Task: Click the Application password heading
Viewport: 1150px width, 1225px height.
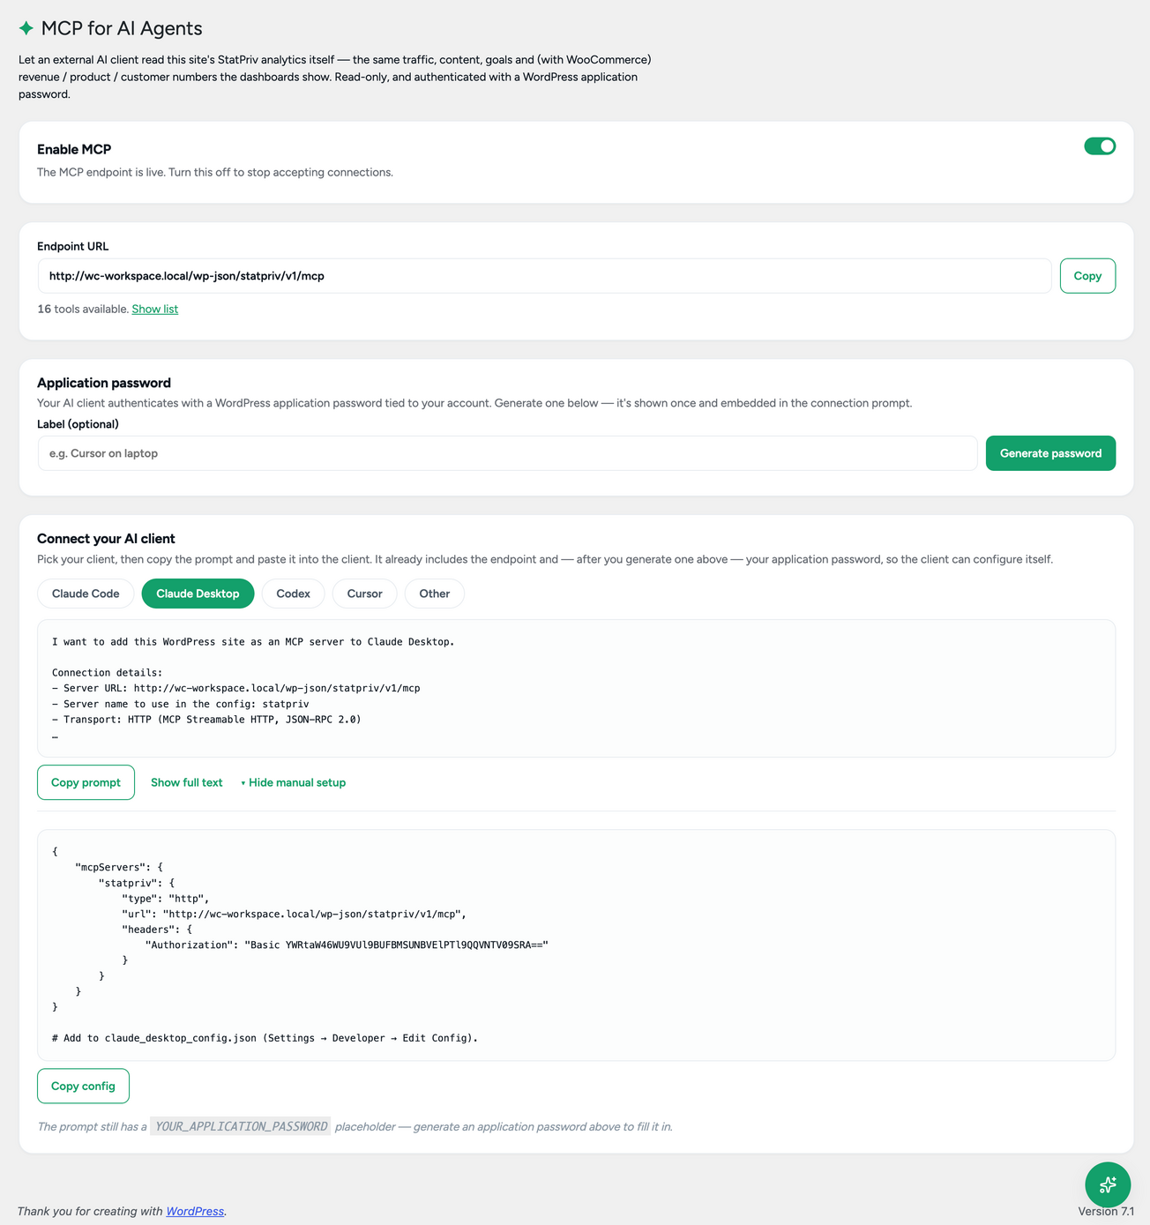Action: [104, 383]
